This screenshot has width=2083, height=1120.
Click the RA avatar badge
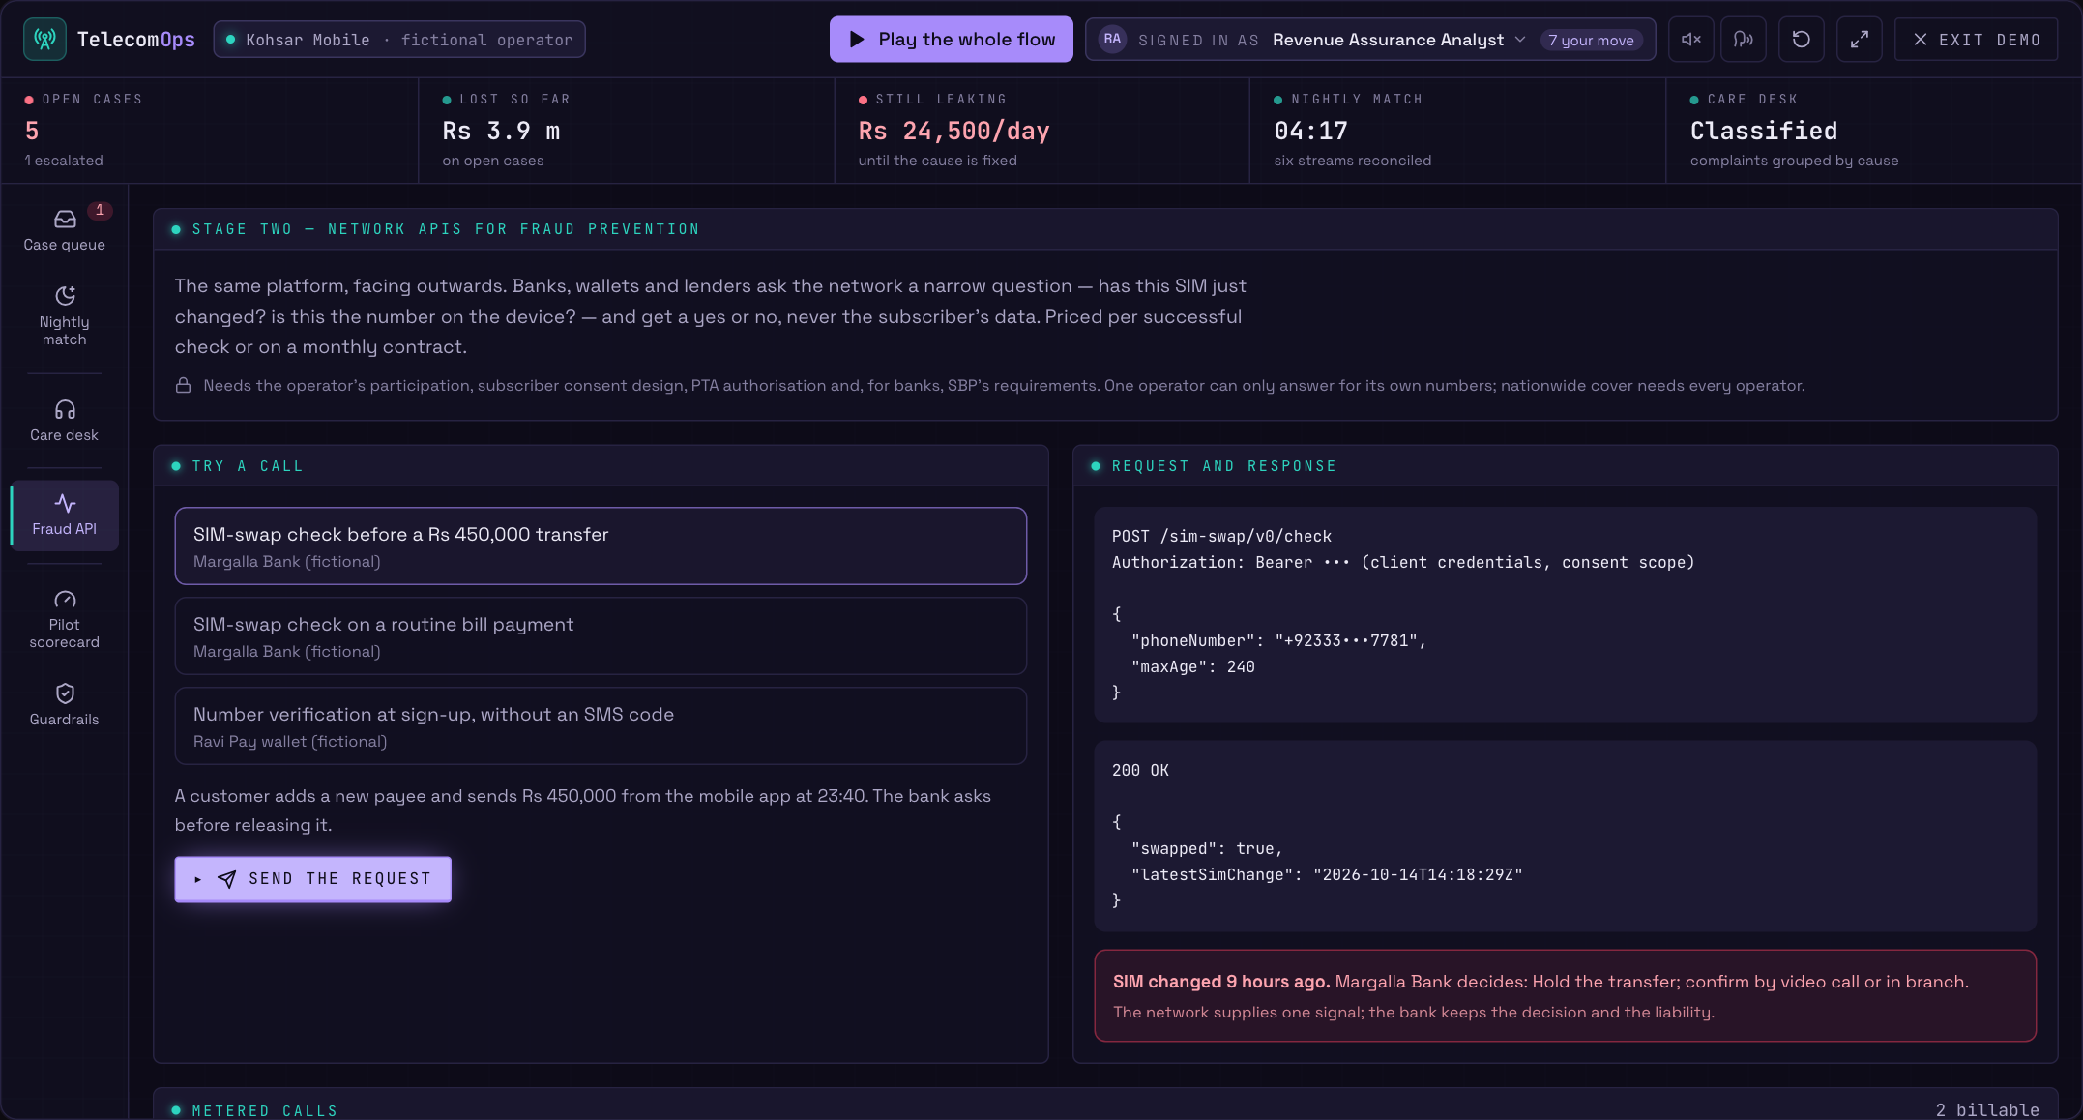click(x=1113, y=40)
